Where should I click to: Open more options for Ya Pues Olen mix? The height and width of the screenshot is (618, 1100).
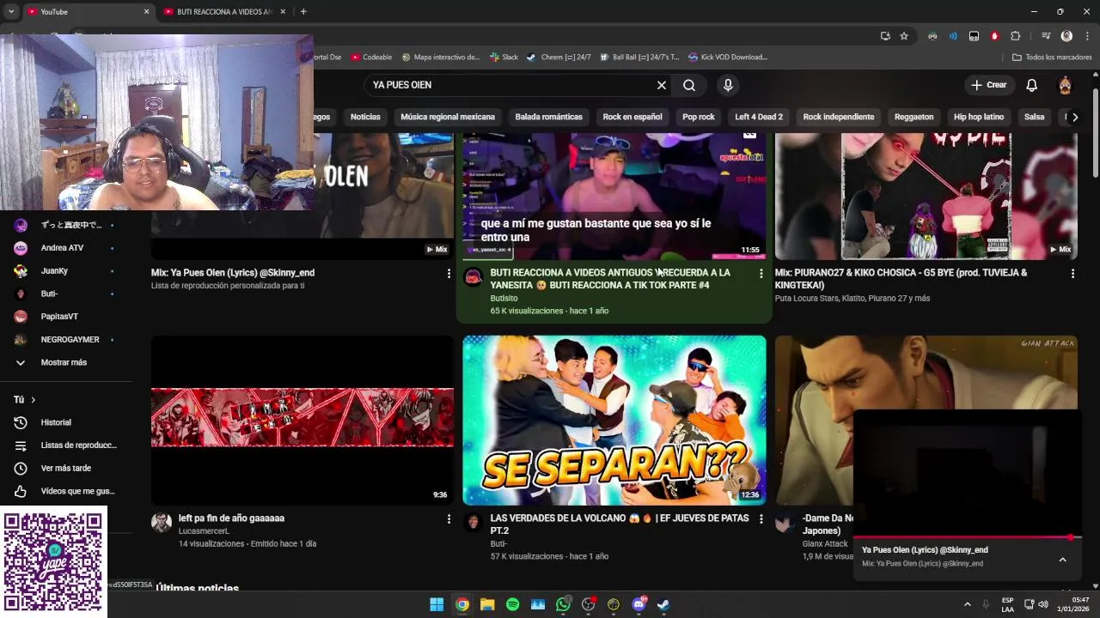(448, 273)
